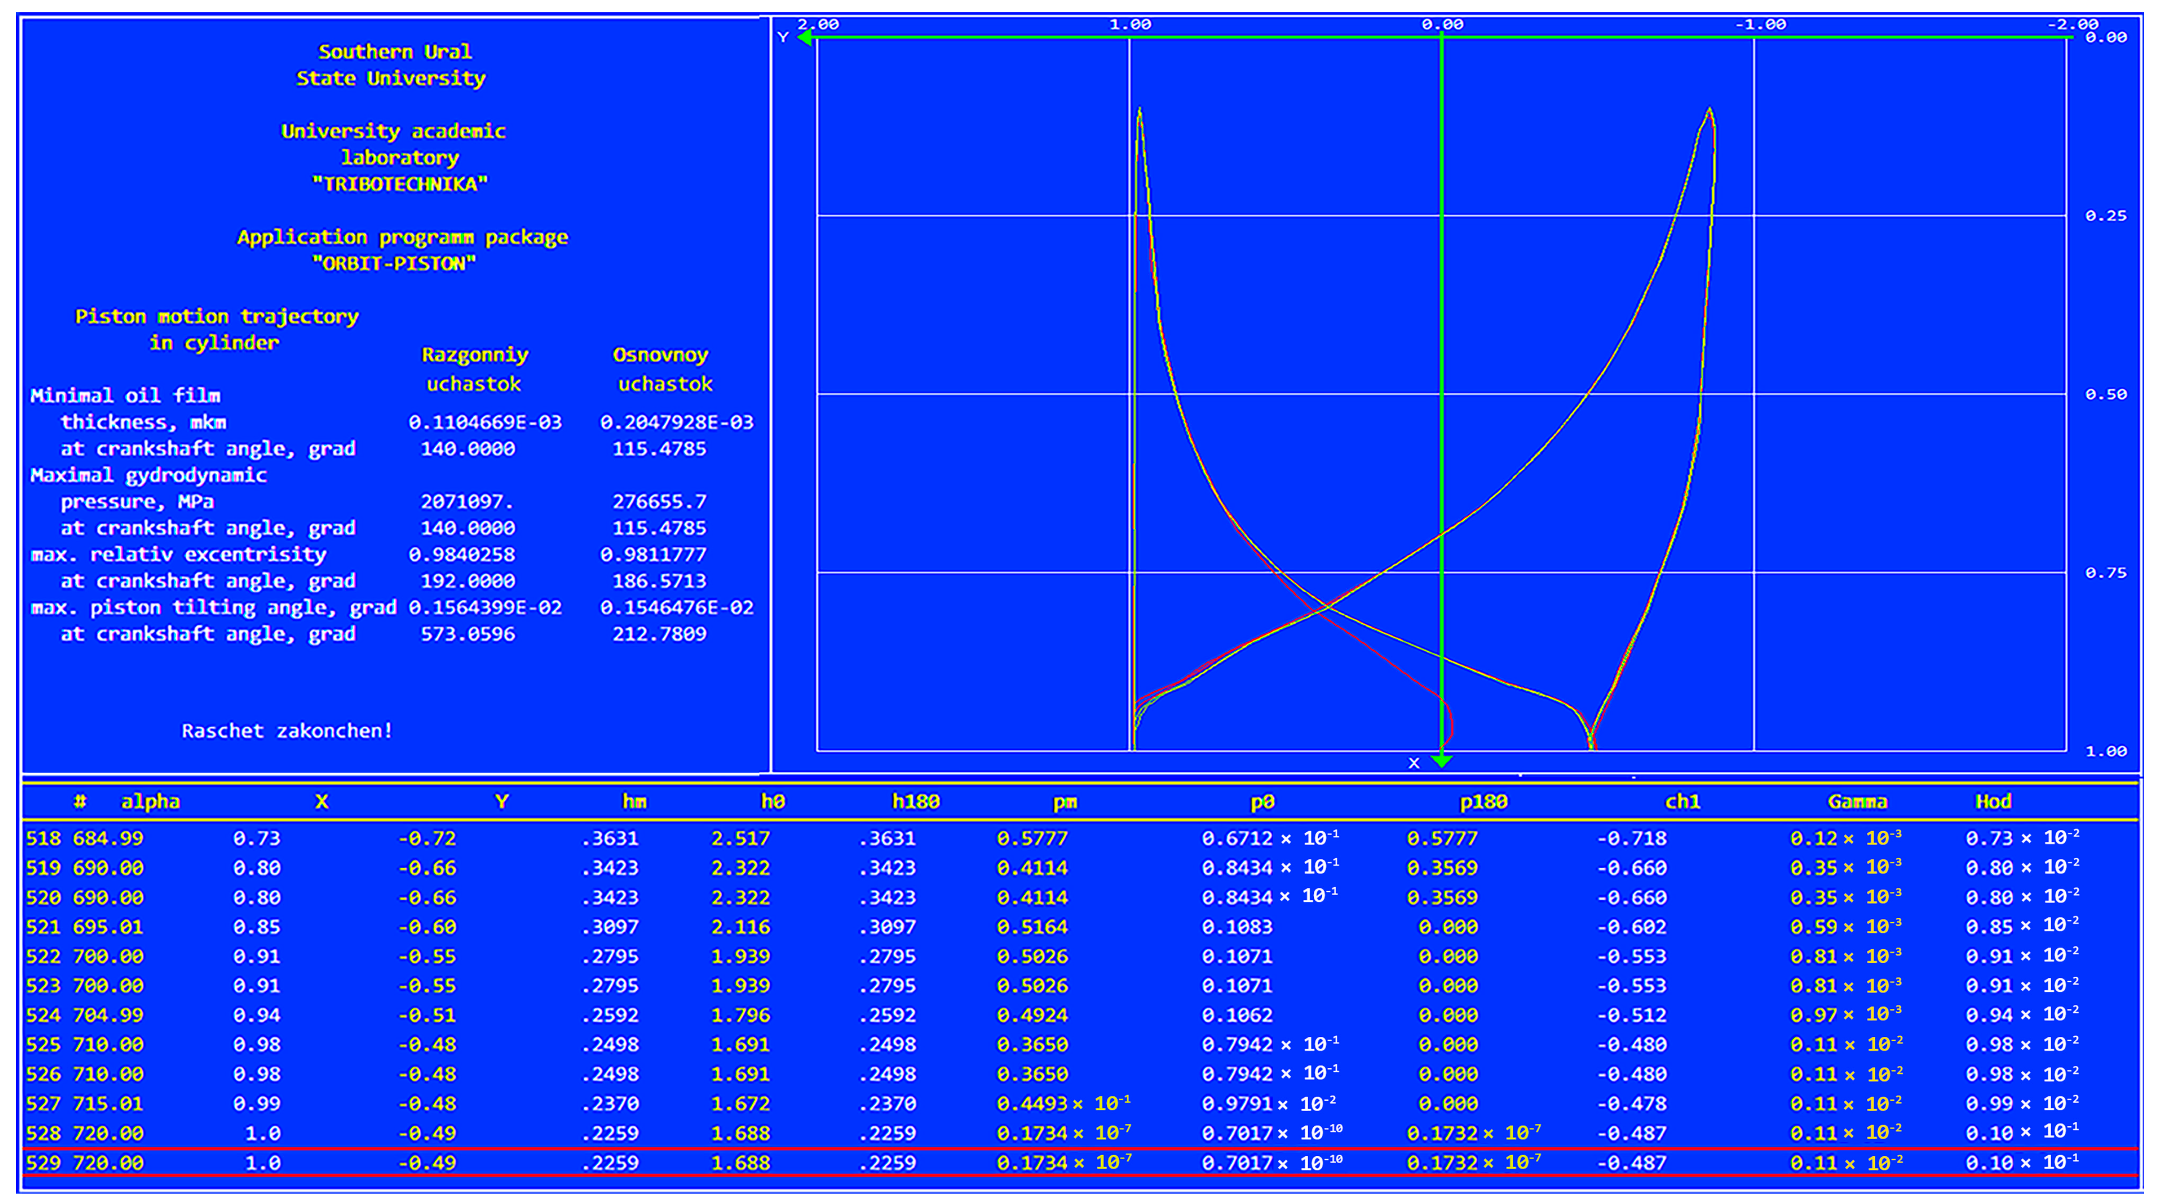Click excentrisity value 0.9811777

click(x=653, y=554)
